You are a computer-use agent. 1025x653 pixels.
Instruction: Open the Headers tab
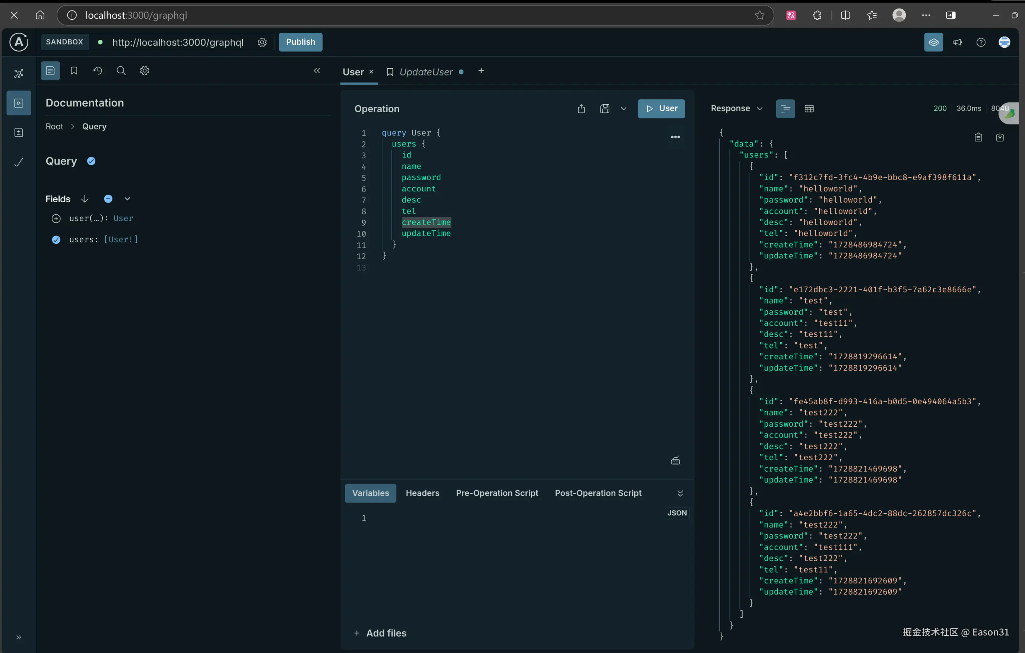pyautogui.click(x=422, y=493)
